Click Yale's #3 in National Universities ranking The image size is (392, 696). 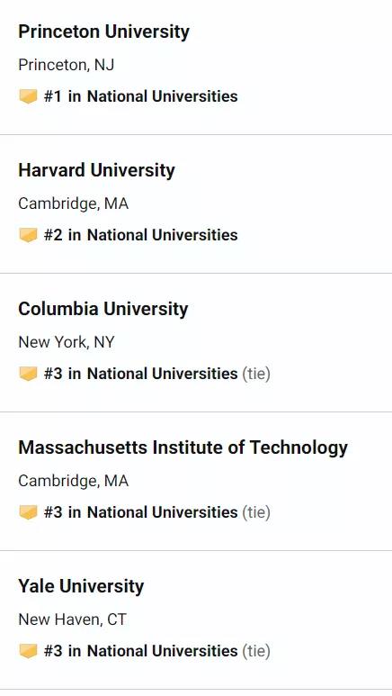coord(140,651)
